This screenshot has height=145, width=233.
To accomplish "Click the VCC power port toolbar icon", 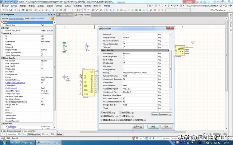I will click(x=129, y=10).
